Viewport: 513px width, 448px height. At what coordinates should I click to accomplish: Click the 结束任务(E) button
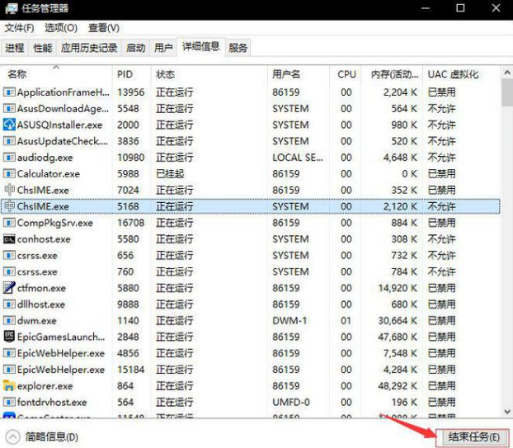(473, 437)
